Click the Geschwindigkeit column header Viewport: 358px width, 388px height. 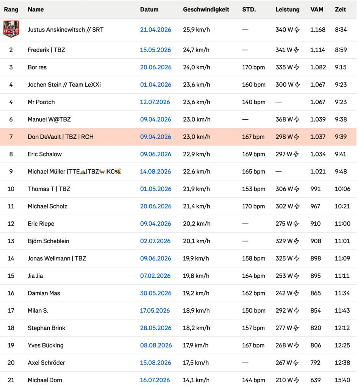coord(206,9)
